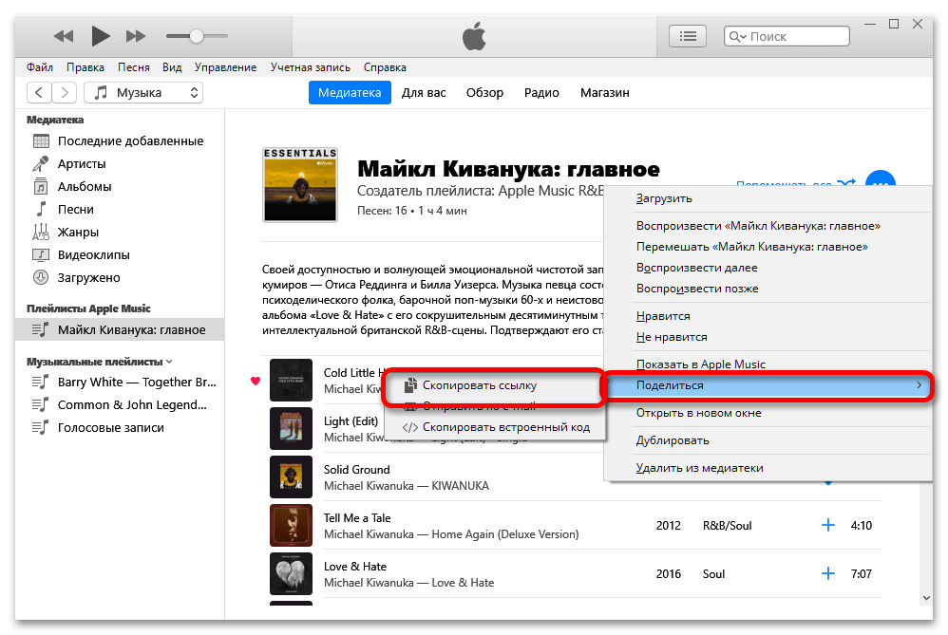
Task: Click the copy link icon in submenu
Action: pos(410,384)
